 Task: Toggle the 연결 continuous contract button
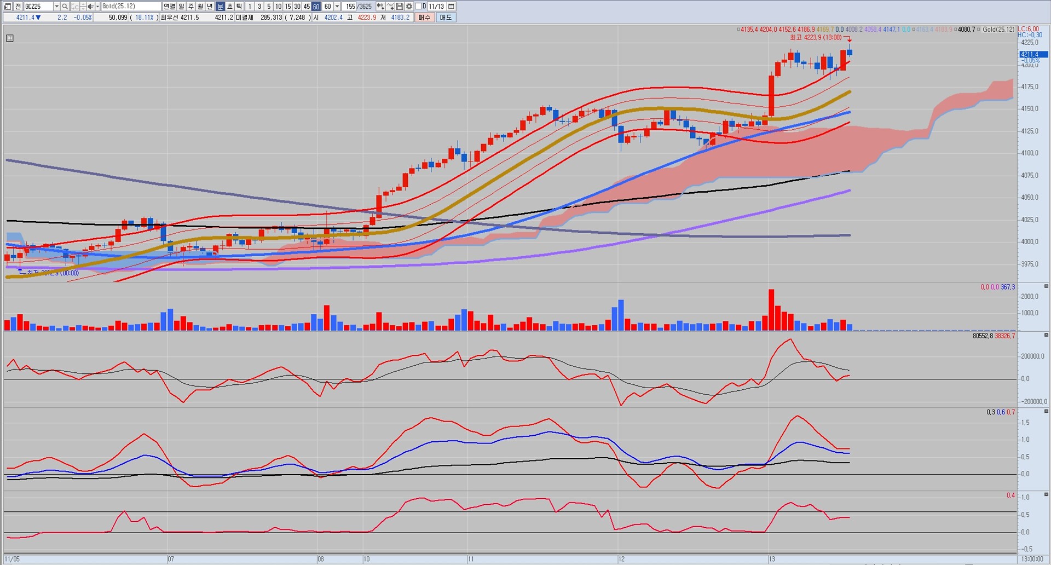169,7
